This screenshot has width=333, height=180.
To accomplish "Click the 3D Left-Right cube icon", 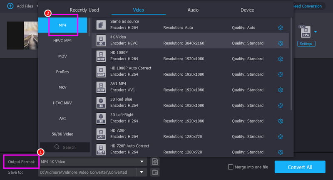I will pos(101,118).
